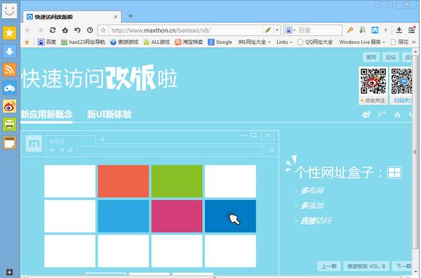Viewport: 421px width, 278px height.
Task: Switch to 新UI新体验 page tab
Action: pyautogui.click(x=109, y=114)
